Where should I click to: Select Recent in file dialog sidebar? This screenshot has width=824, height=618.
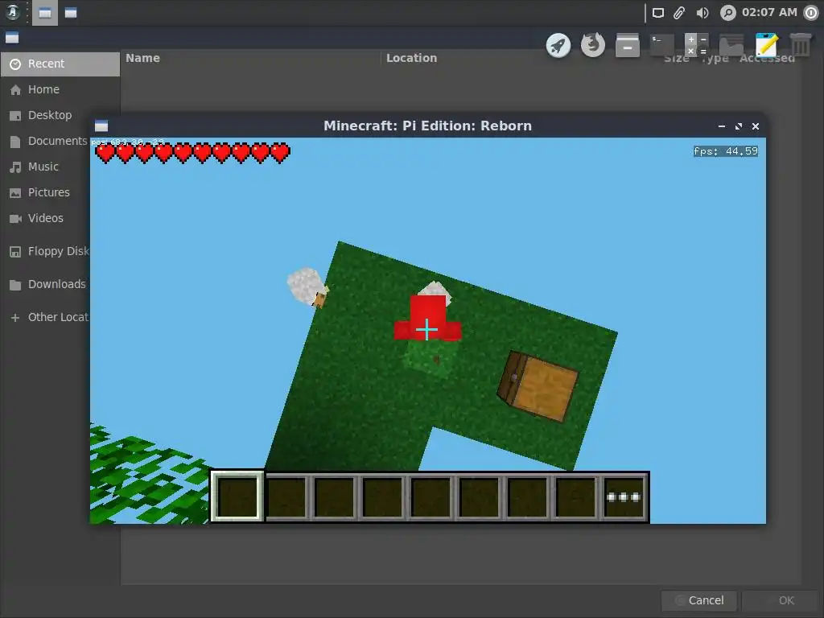(60, 64)
